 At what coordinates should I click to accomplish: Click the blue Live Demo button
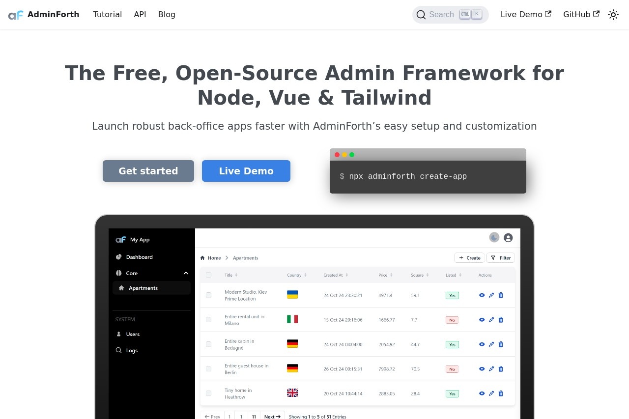246,171
